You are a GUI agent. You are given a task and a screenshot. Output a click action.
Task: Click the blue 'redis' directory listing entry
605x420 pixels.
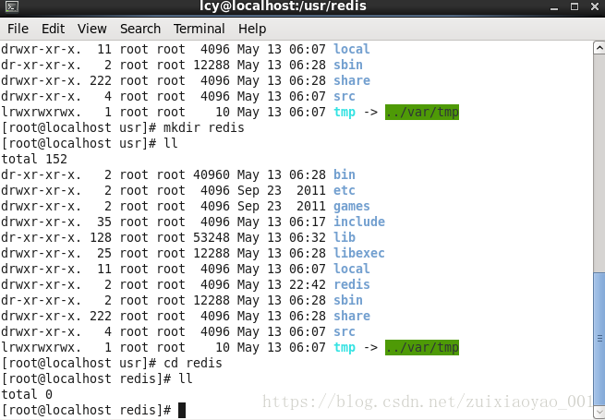352,284
